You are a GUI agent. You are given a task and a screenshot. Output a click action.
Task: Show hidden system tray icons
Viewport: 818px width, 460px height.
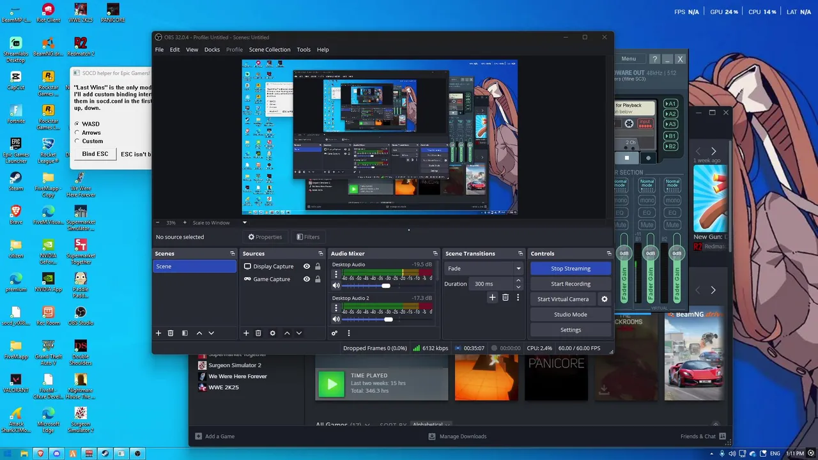pos(711,454)
